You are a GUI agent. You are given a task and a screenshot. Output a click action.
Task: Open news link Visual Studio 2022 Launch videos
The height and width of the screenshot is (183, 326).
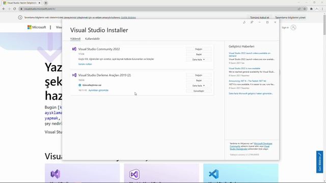point(250,54)
